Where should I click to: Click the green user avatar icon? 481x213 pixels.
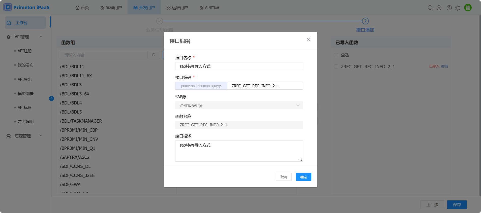[x=468, y=8]
